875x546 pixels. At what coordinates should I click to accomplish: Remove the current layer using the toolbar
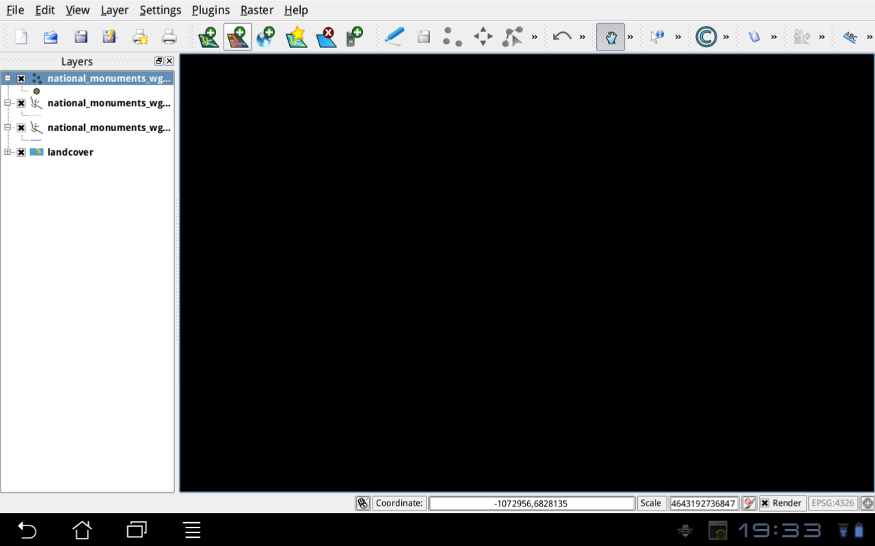(x=326, y=37)
